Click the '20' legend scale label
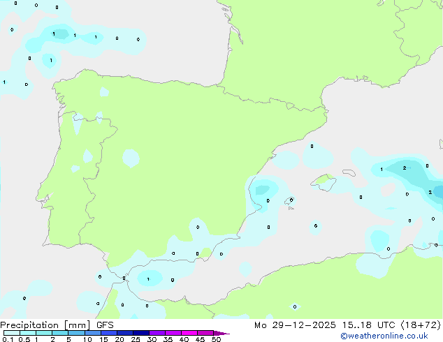443x342 pixels. click(x=119, y=339)
